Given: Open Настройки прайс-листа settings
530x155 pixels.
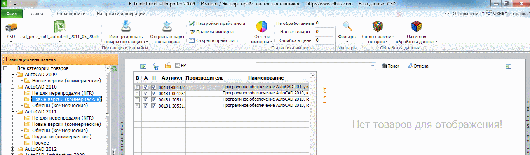Looking at the screenshot, I should (217, 23).
